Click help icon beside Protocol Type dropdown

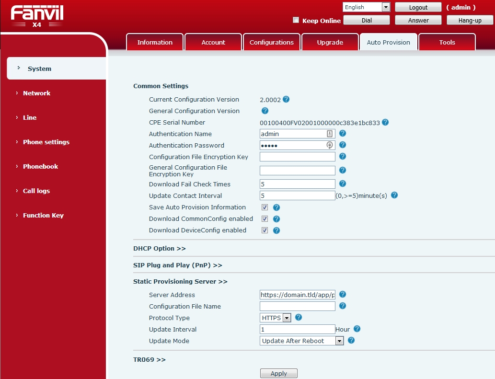(x=299, y=318)
